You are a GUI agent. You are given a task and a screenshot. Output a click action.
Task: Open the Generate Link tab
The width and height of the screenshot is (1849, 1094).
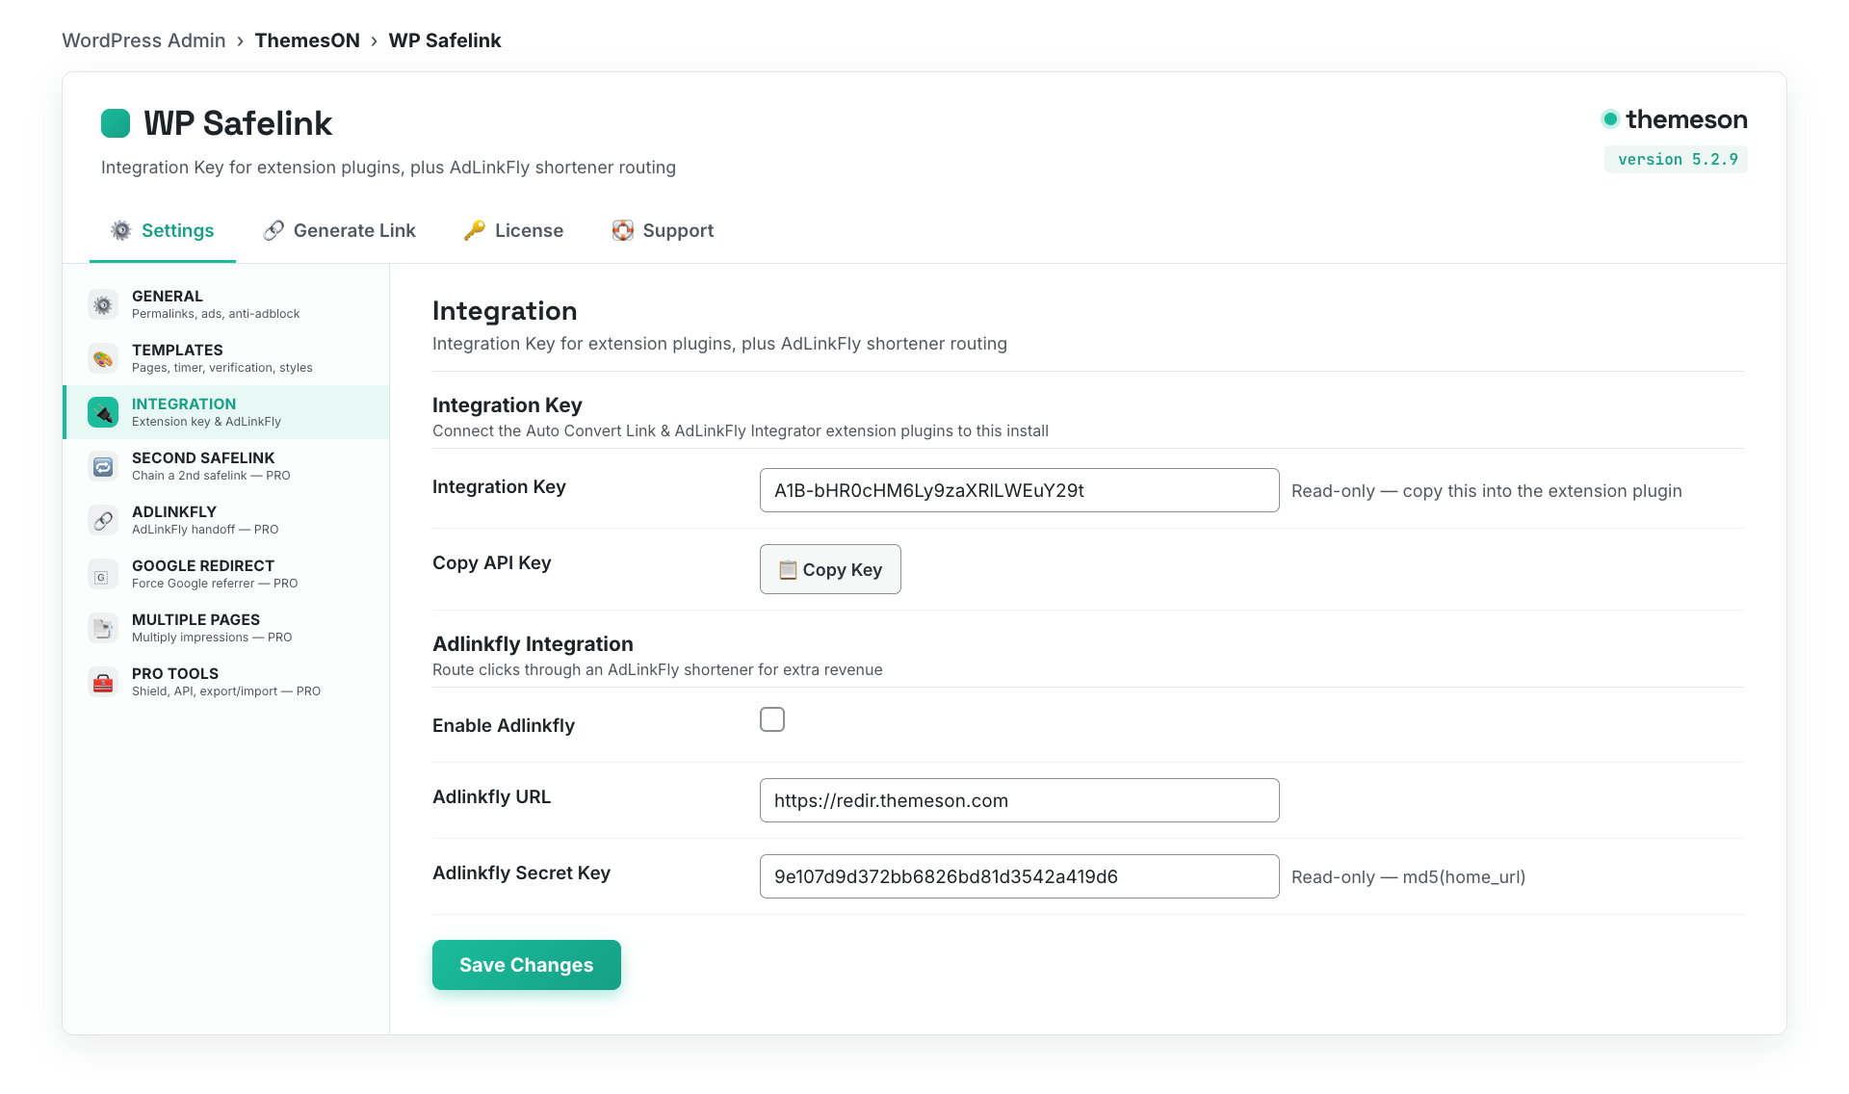[x=340, y=231]
